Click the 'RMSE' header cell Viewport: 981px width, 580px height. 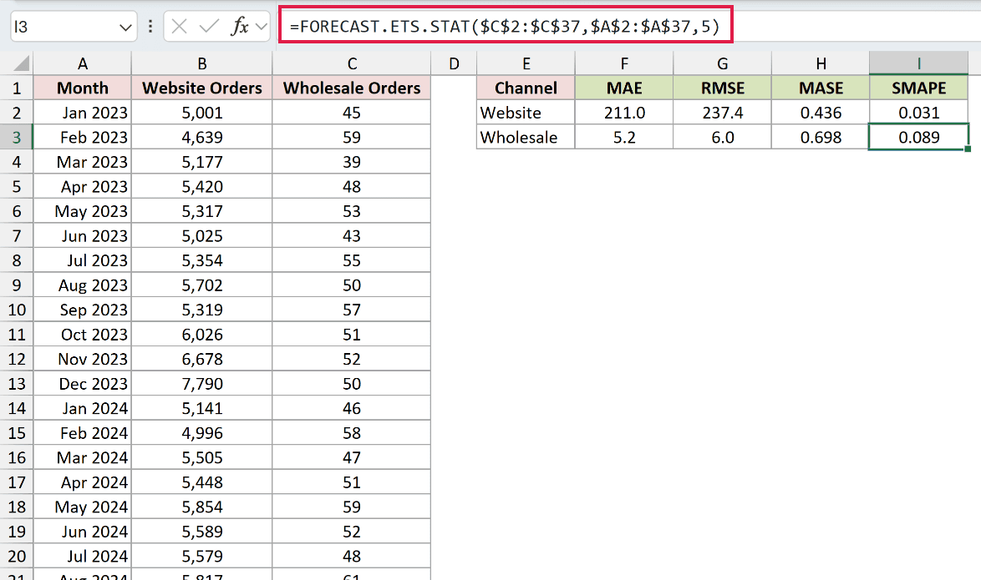coord(723,88)
